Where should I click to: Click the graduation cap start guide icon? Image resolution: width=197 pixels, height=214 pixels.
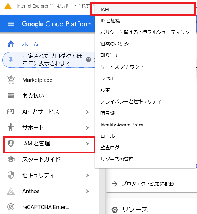11,159
